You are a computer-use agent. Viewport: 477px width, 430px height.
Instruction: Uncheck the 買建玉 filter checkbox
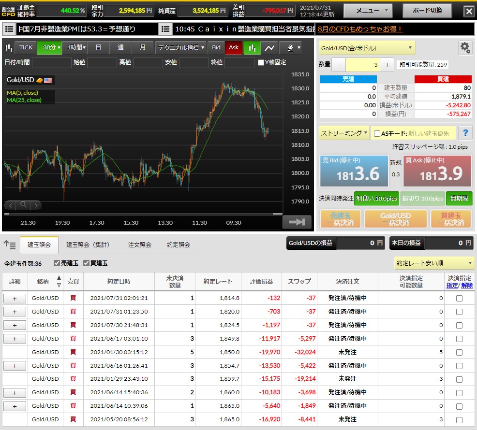pos(86,263)
